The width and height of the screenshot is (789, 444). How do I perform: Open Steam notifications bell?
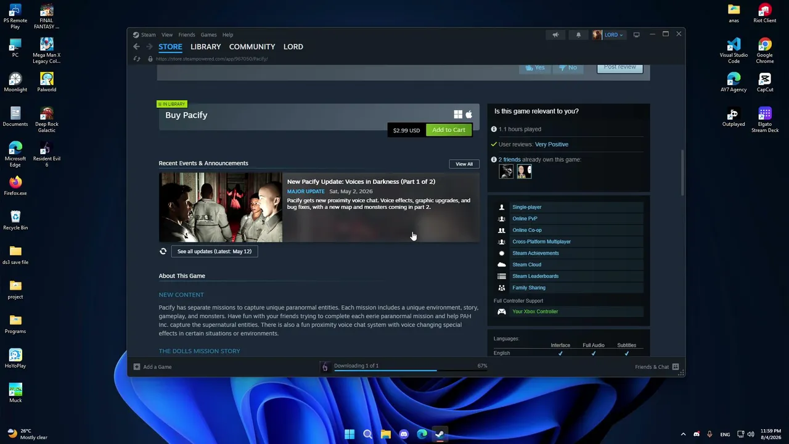pyautogui.click(x=578, y=35)
